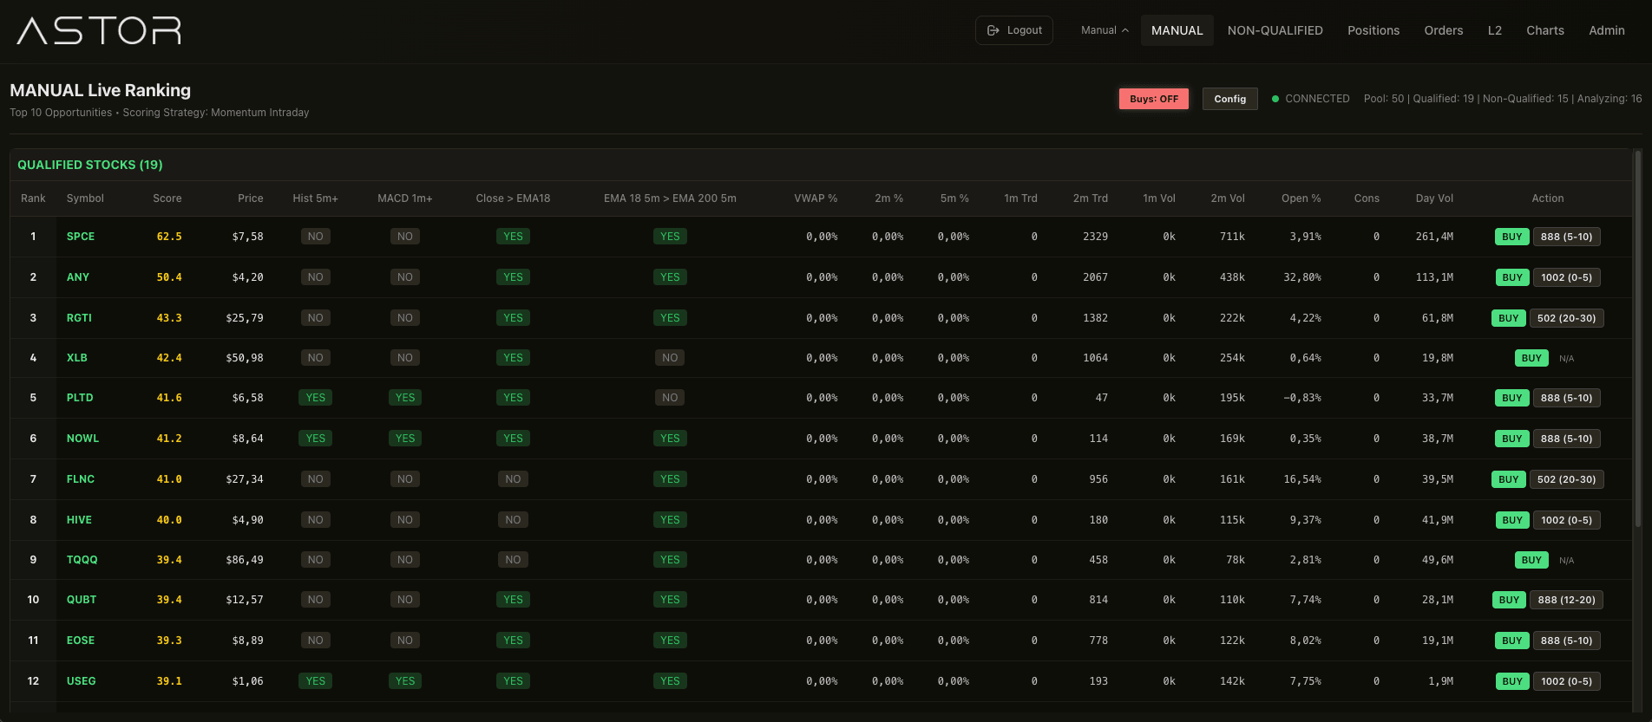The height and width of the screenshot is (722, 1652).
Task: Click BUY for ANY
Action: pos(1511,277)
